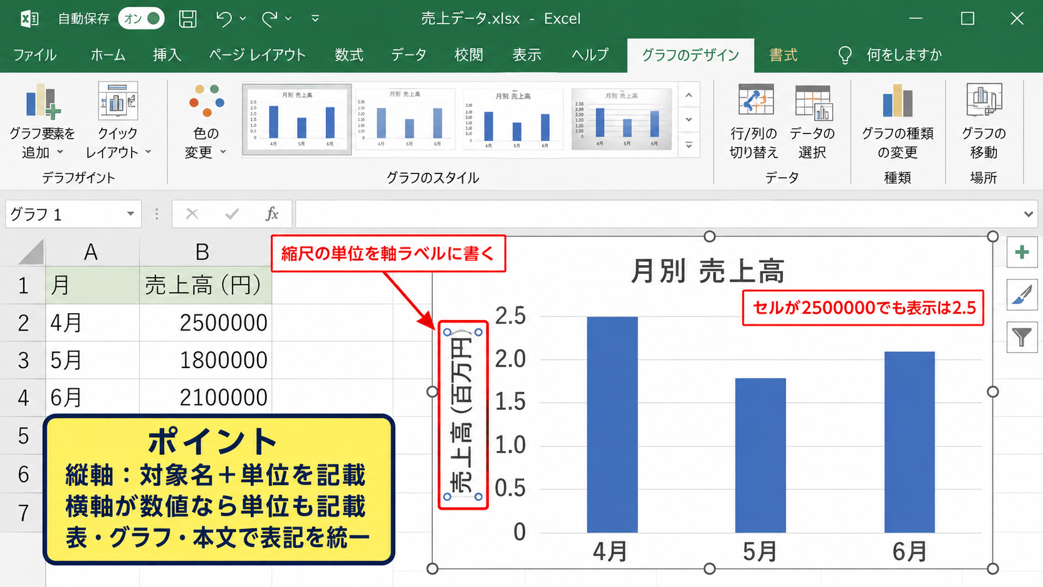Viewport: 1043px width, 587px height.
Task: Click the funnel chart filters button
Action: (x=1022, y=337)
